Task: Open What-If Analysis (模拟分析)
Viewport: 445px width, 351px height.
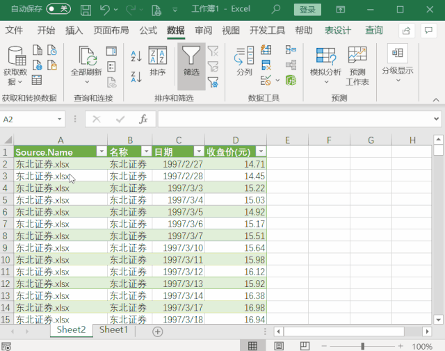Action: point(326,65)
